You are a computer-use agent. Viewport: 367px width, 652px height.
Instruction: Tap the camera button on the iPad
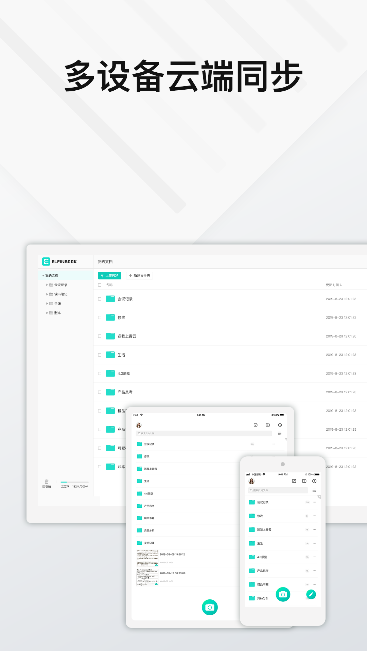point(210,607)
